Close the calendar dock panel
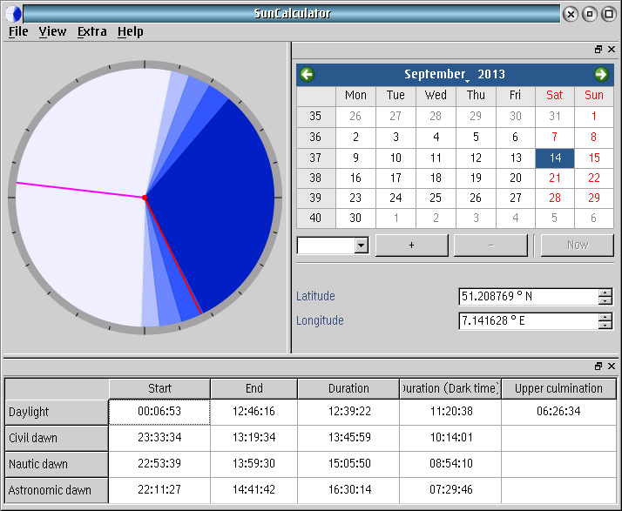This screenshot has width=622, height=511. click(x=612, y=49)
